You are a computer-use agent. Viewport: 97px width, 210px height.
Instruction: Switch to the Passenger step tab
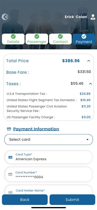pos(37,39)
